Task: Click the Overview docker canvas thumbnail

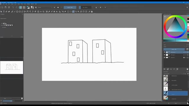Action: [12, 67]
